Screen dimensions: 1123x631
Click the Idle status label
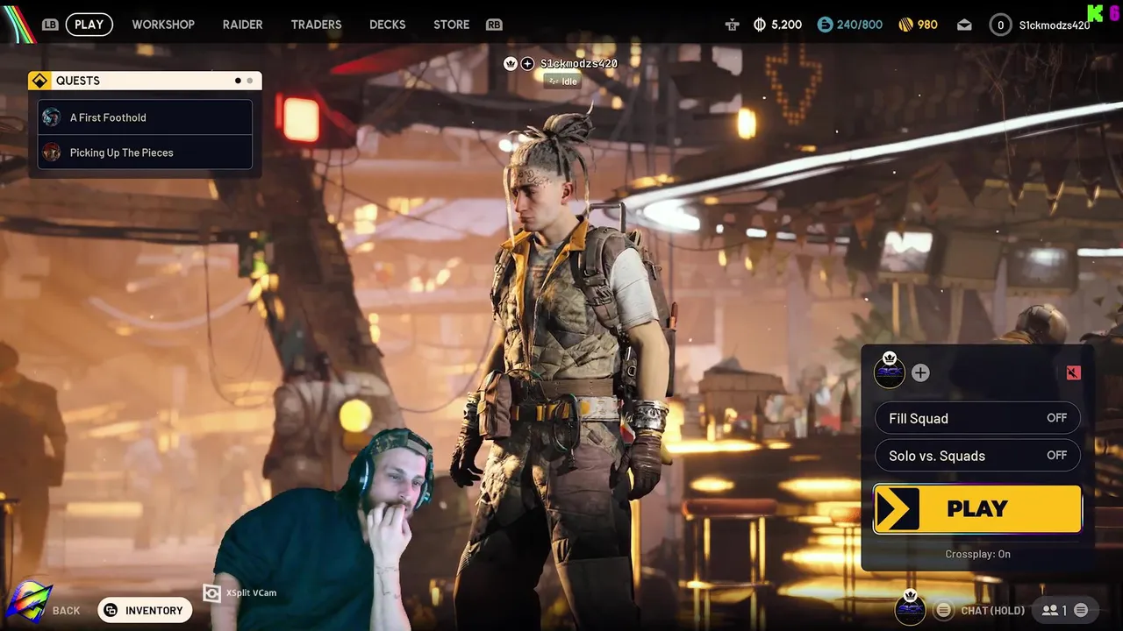(x=563, y=82)
